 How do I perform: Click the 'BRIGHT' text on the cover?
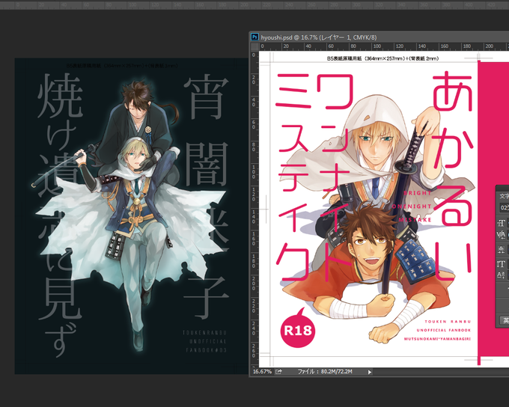(x=418, y=193)
